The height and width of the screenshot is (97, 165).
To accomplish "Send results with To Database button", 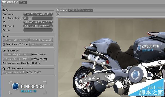I will (x=41, y=44).
